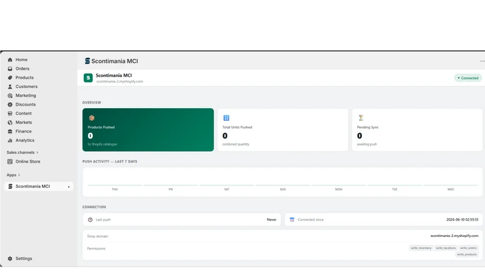Click the Pending Sync card
The image size is (485, 272).
tap(417, 129)
